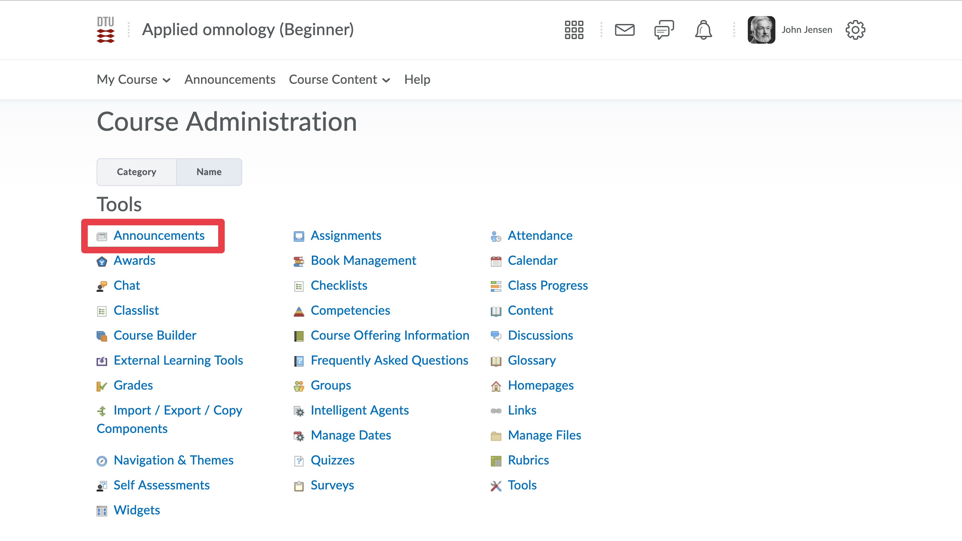Click the Calendar tool icon

pyautogui.click(x=495, y=261)
